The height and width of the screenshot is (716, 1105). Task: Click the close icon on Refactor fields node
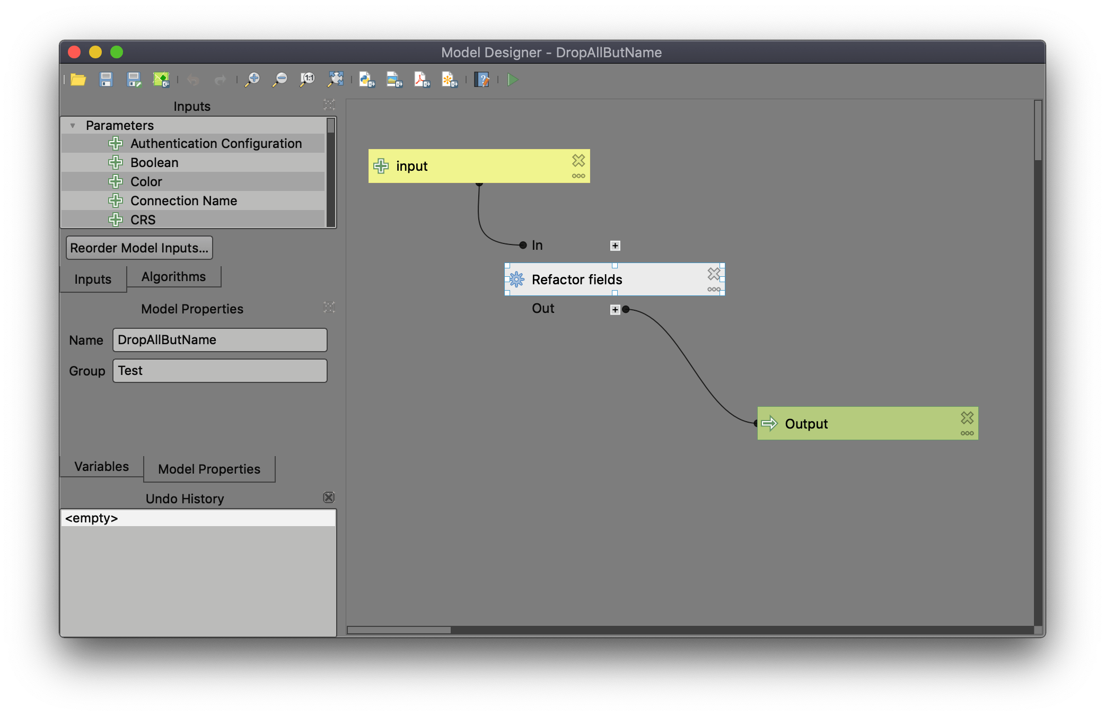point(711,274)
